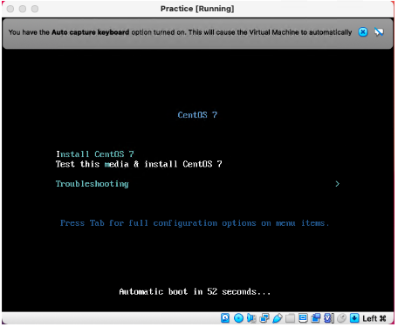Open the hard disk activity indicator
The width and height of the screenshot is (398, 327).
tap(225, 318)
